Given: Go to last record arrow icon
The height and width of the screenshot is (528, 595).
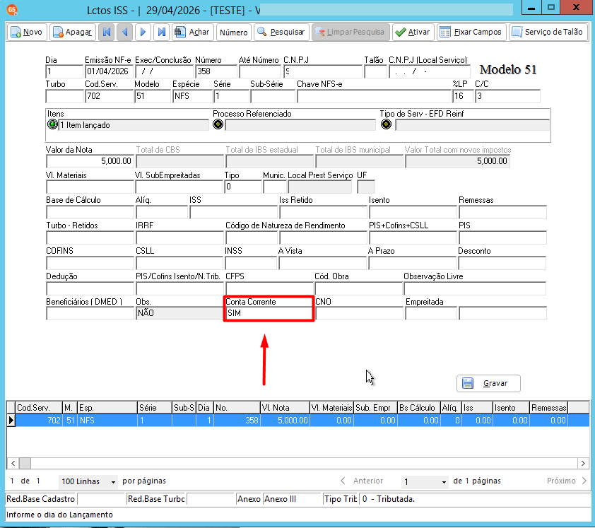Looking at the screenshot, I should point(161,33).
